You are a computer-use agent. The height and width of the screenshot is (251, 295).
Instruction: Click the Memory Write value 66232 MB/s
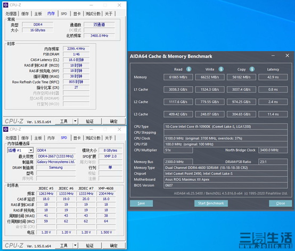[x=210, y=77]
